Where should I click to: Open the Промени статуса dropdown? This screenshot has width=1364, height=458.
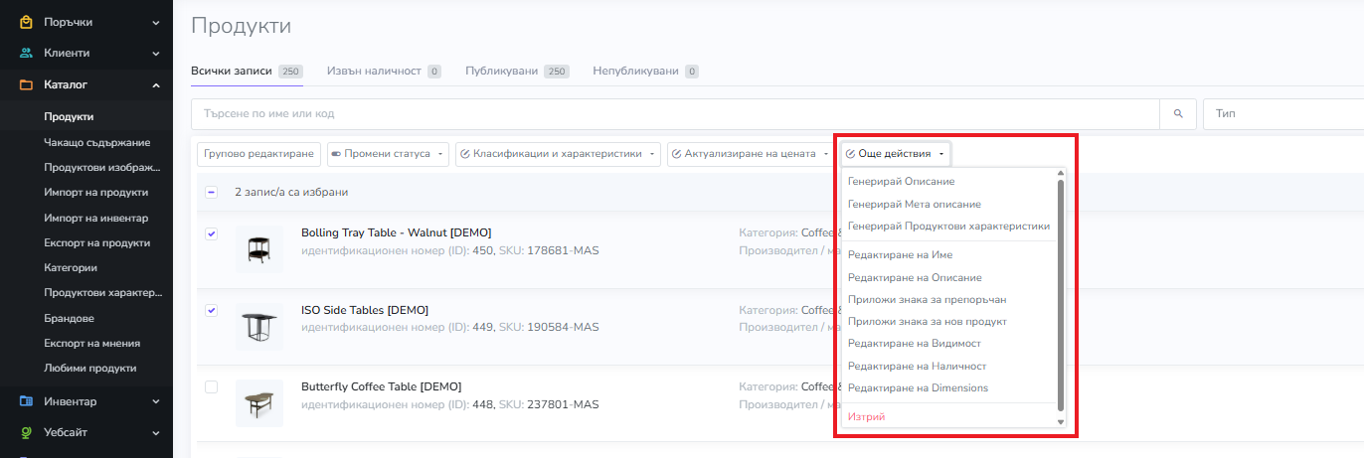click(388, 154)
